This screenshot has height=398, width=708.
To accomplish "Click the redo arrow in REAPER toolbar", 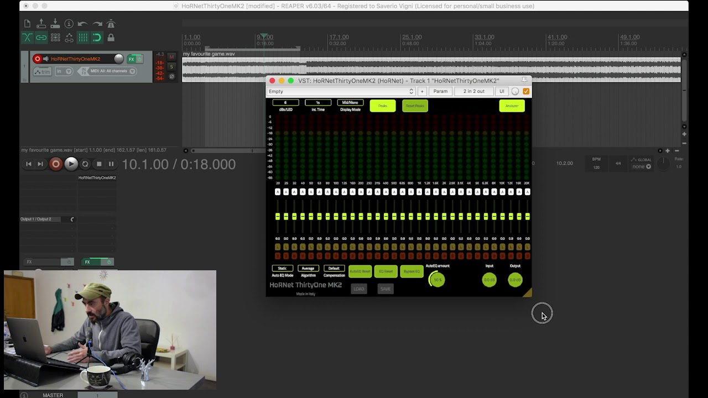I will (x=97, y=24).
